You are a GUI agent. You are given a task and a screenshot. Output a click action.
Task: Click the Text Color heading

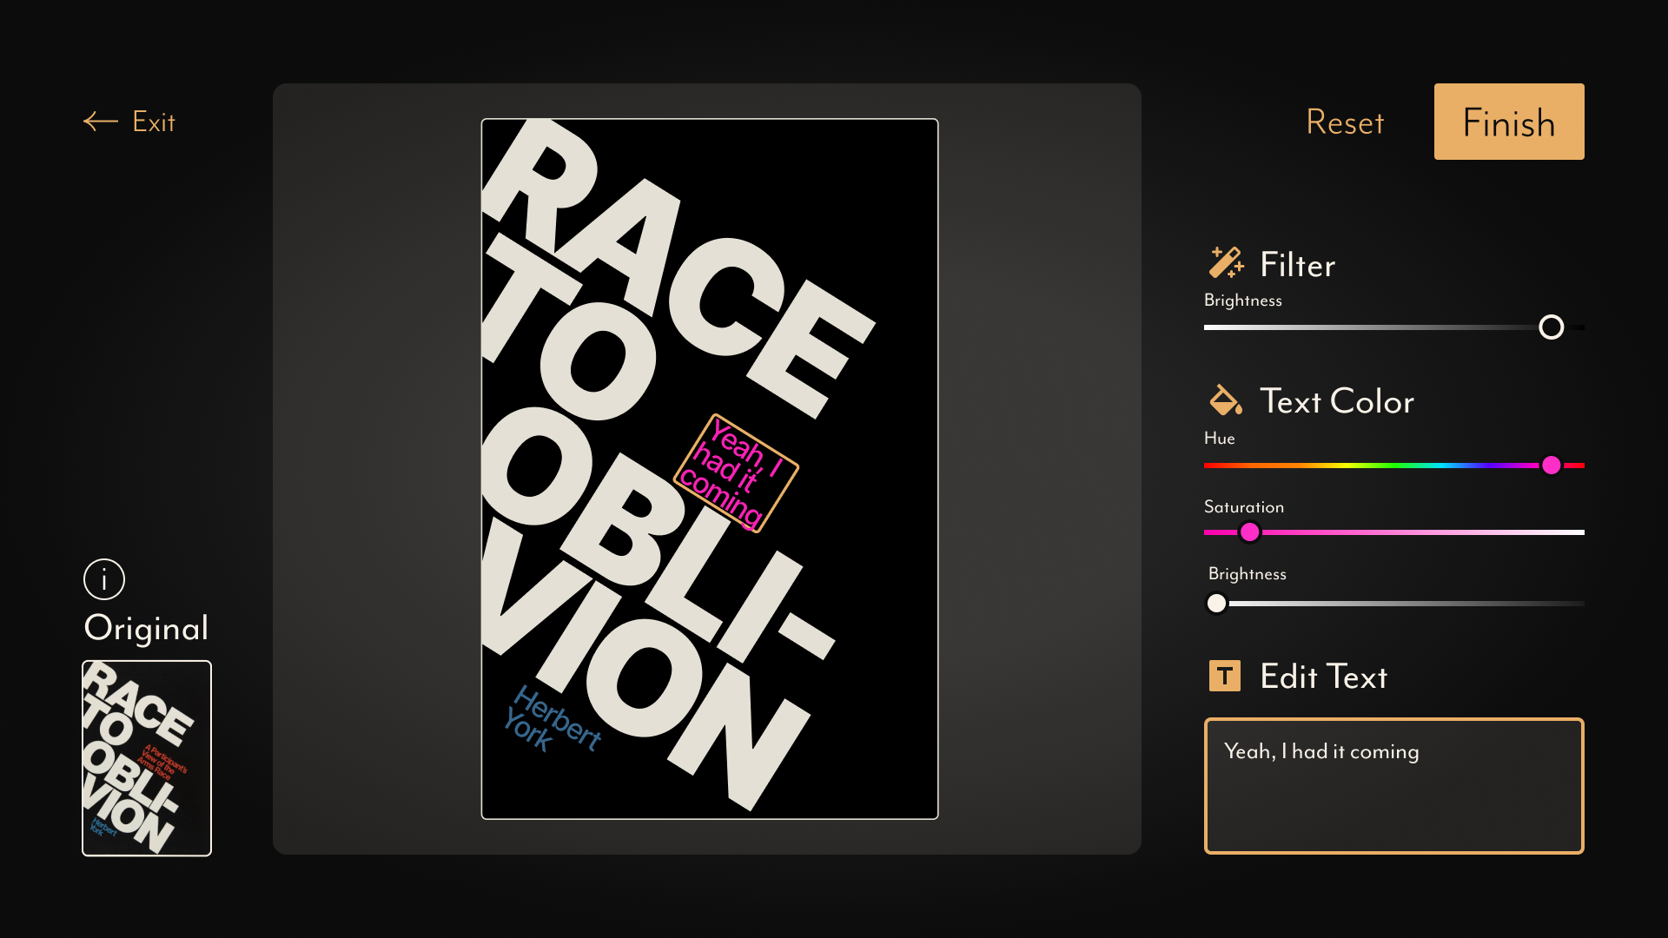[x=1336, y=401]
